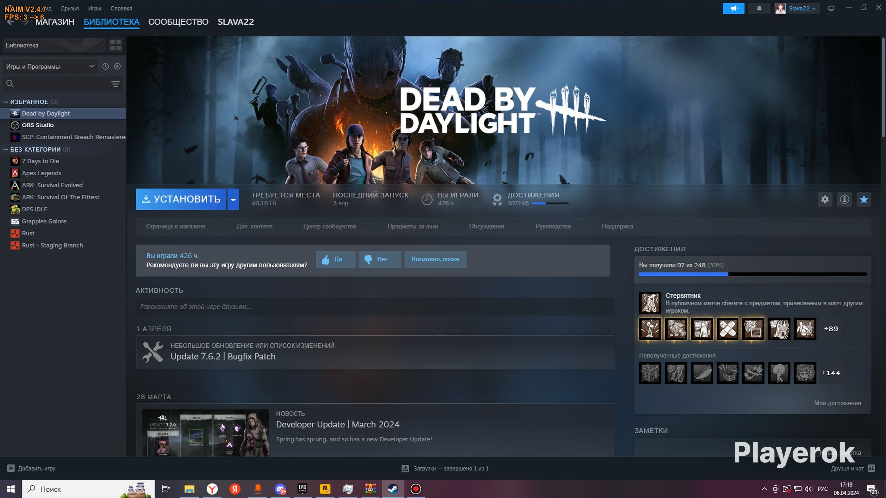Open install options arrow next to УСТАНОВИТЬ

click(233, 199)
